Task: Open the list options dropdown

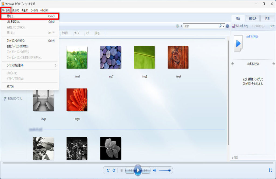Action: 272,26
